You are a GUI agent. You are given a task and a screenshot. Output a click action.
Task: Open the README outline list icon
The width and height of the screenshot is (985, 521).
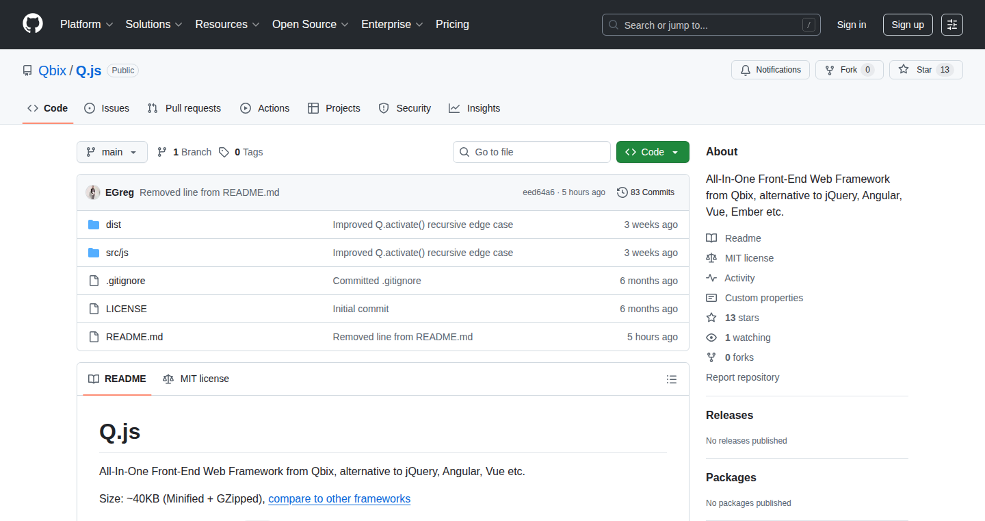[x=672, y=379]
